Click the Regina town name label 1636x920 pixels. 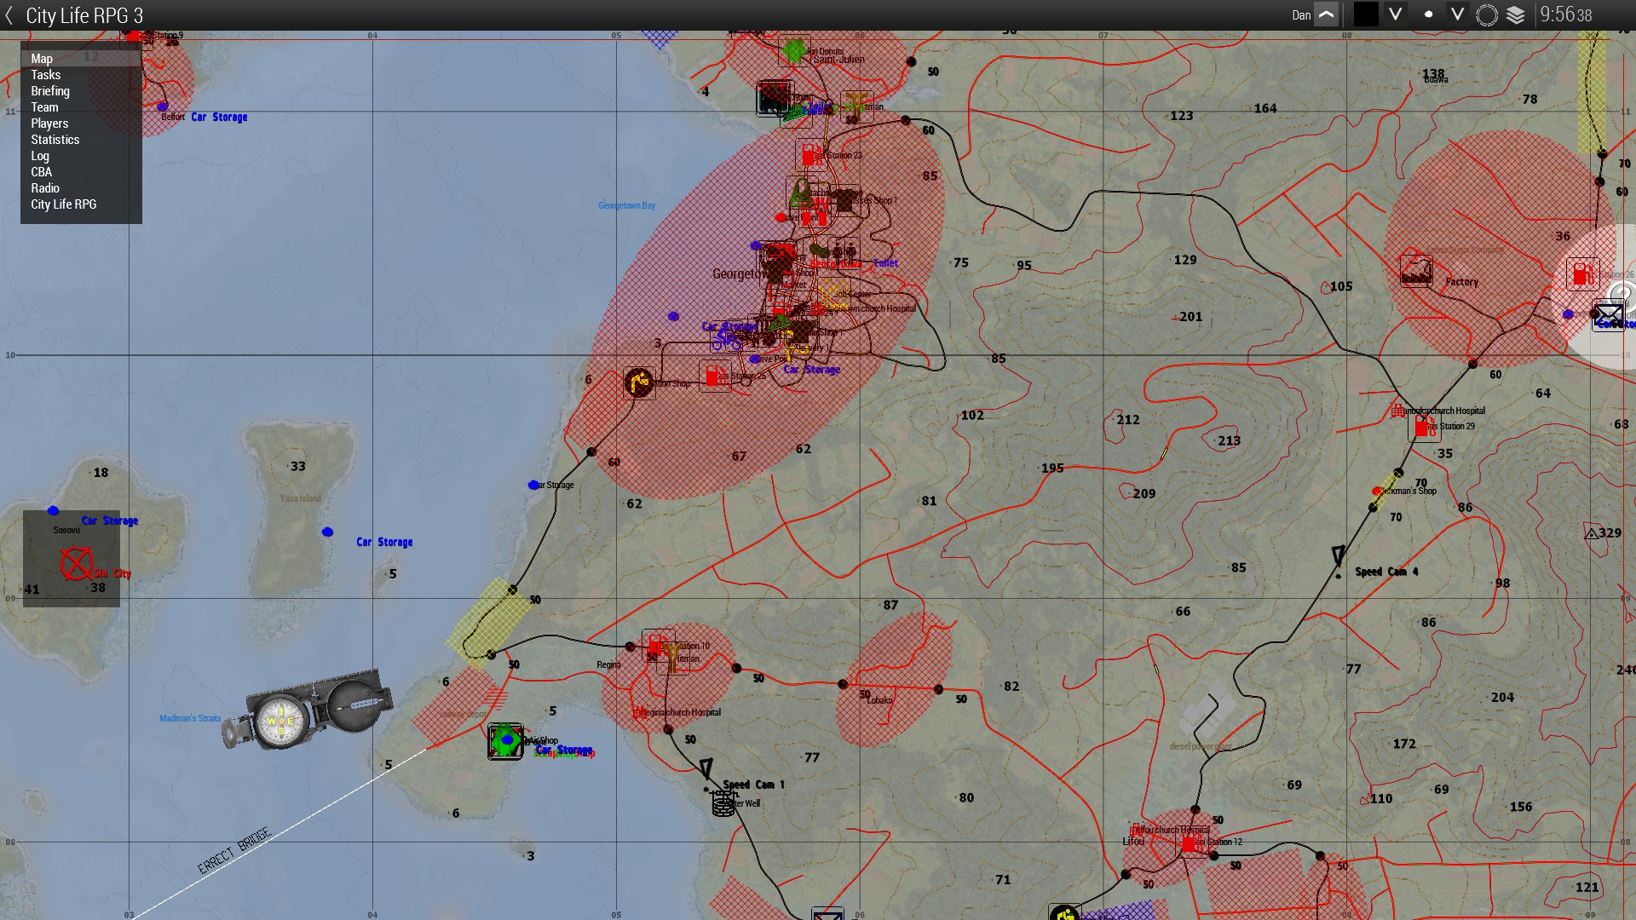(x=608, y=664)
